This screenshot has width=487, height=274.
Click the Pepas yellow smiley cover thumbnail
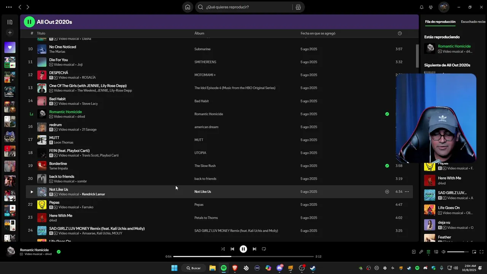[42, 205]
